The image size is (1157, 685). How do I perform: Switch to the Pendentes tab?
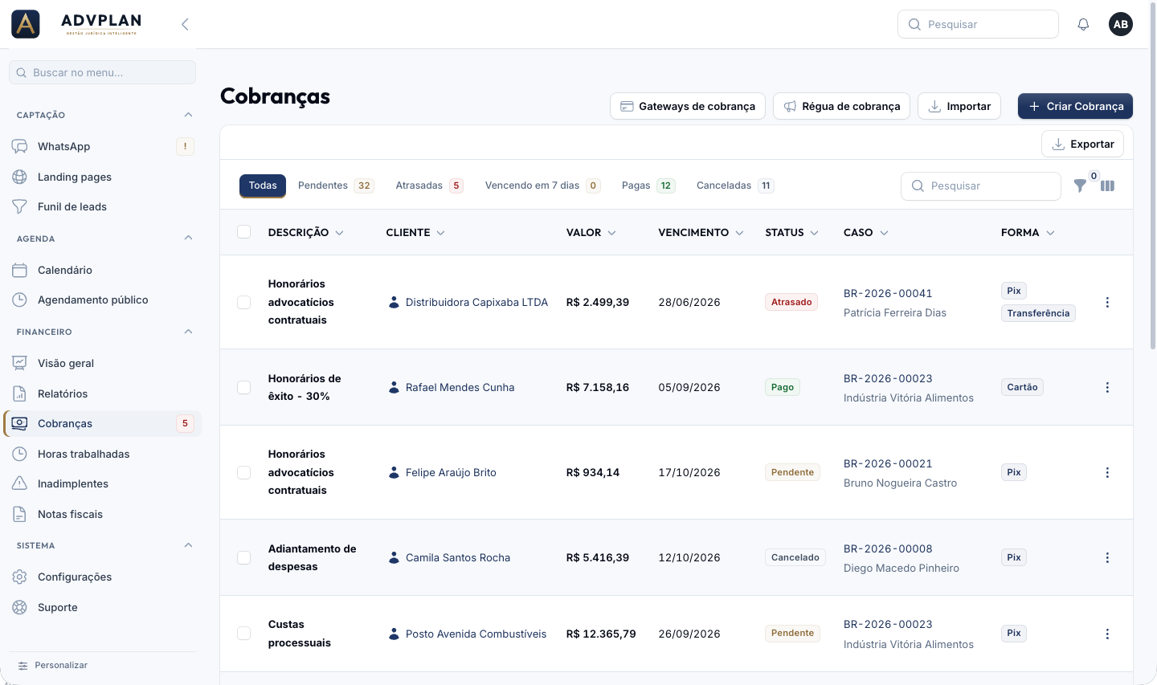(x=335, y=186)
